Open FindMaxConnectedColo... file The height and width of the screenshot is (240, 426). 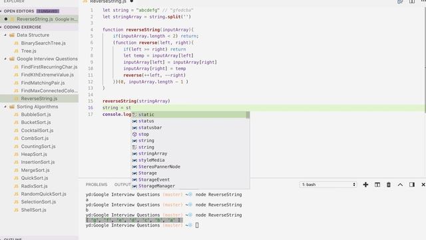click(x=49, y=91)
